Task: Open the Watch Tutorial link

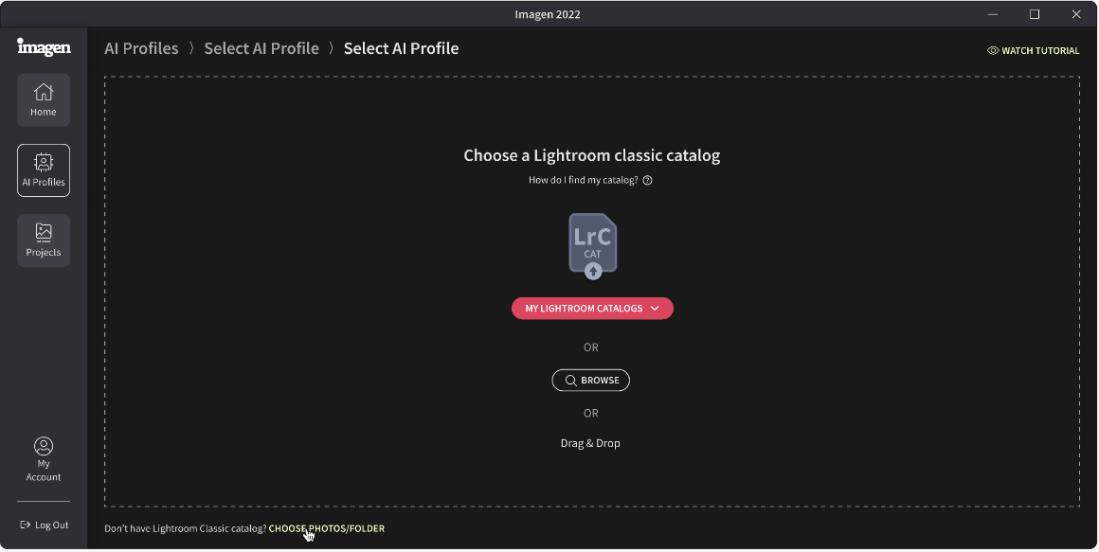Action: [1033, 50]
